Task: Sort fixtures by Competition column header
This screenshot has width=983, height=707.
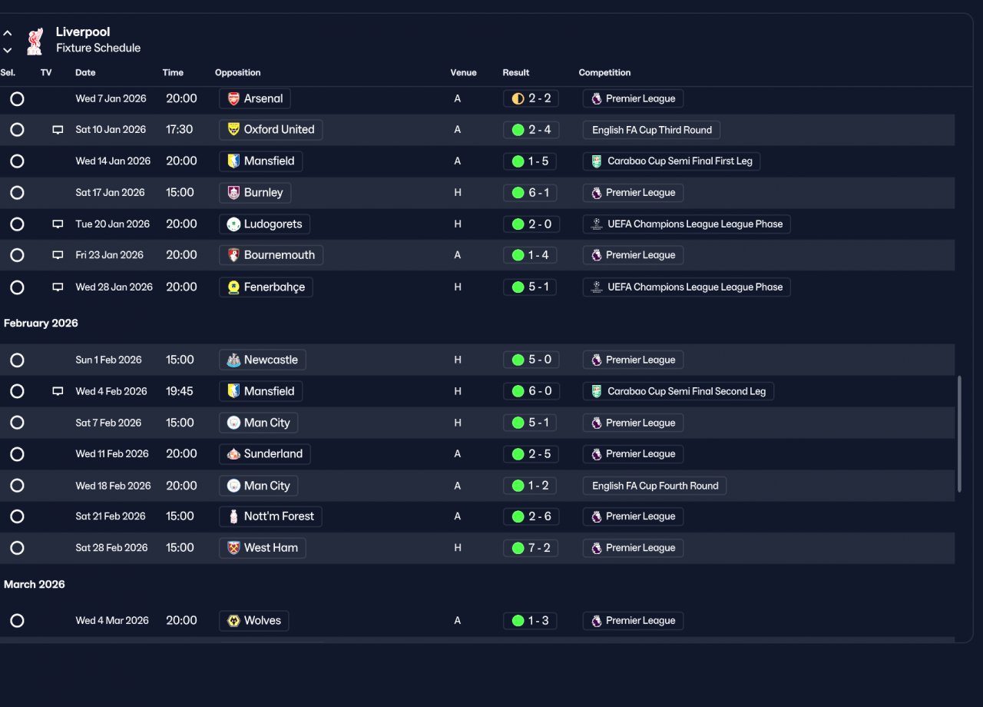Action: [x=604, y=73]
